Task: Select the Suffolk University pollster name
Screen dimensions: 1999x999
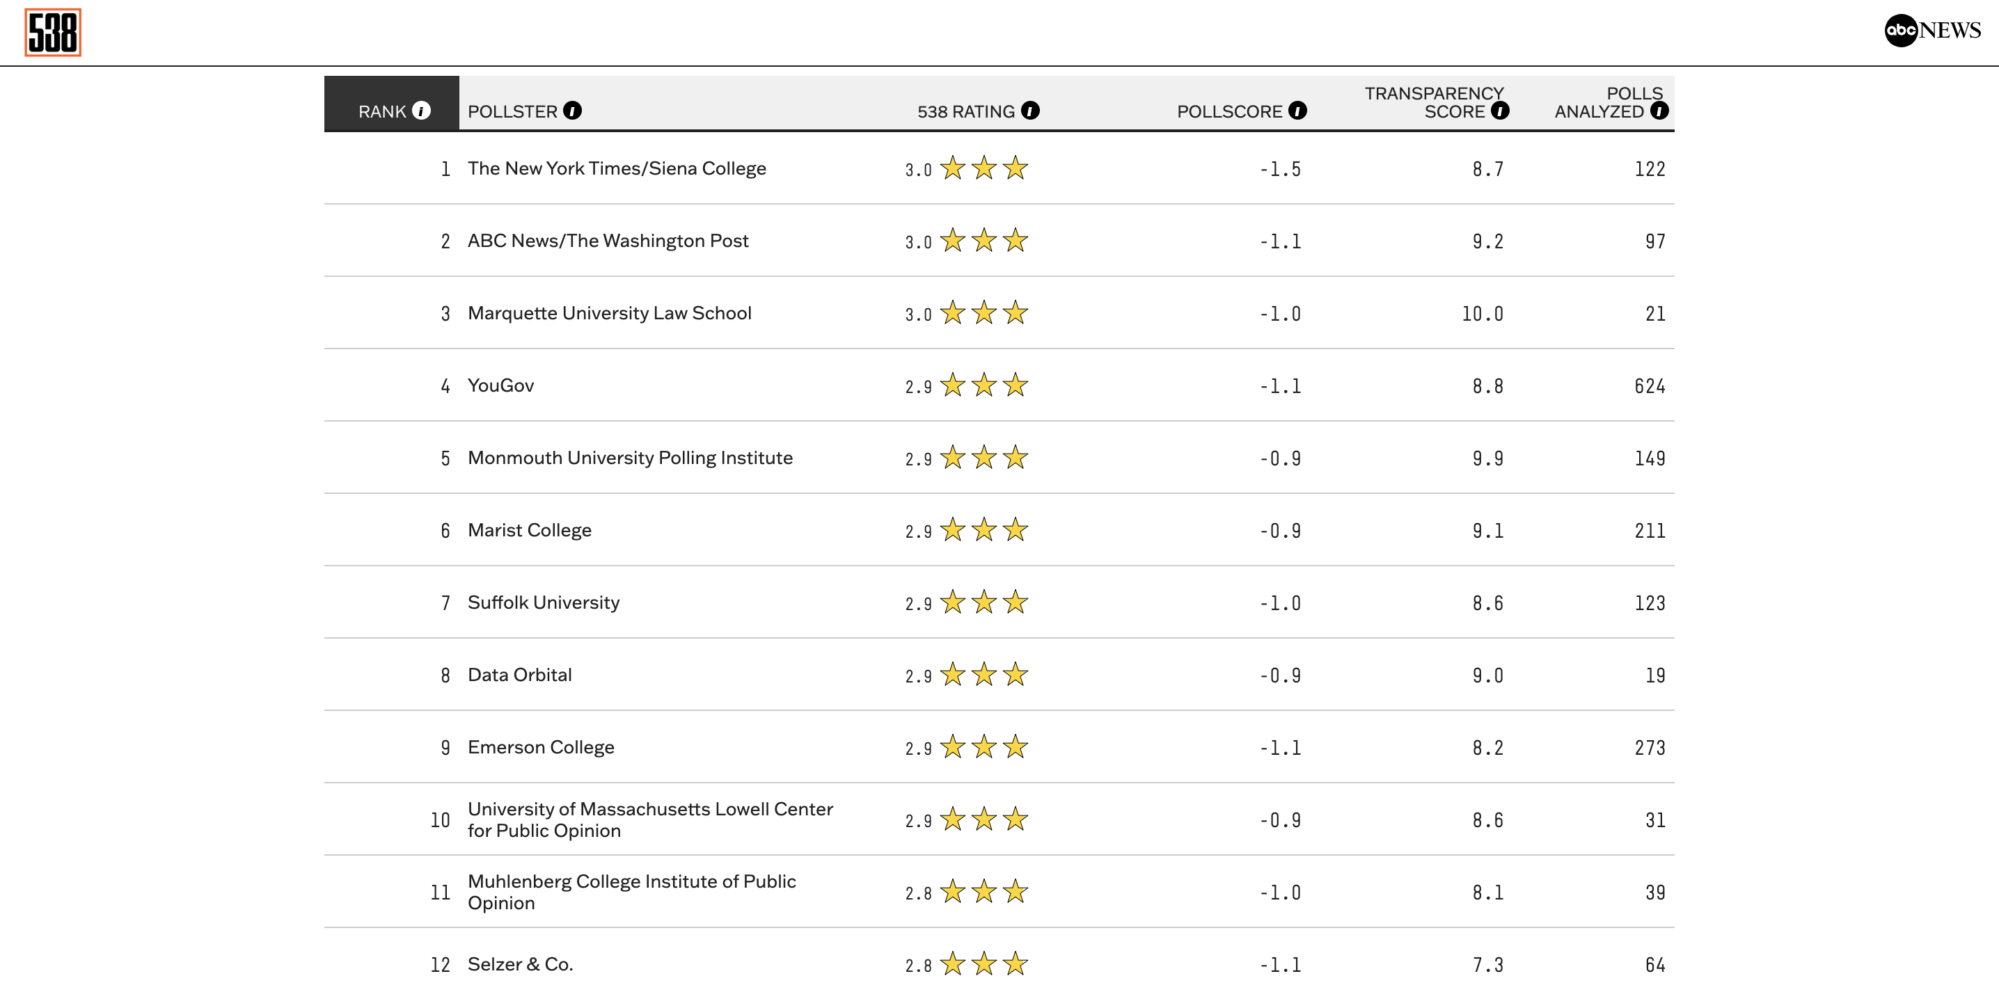Action: (543, 602)
